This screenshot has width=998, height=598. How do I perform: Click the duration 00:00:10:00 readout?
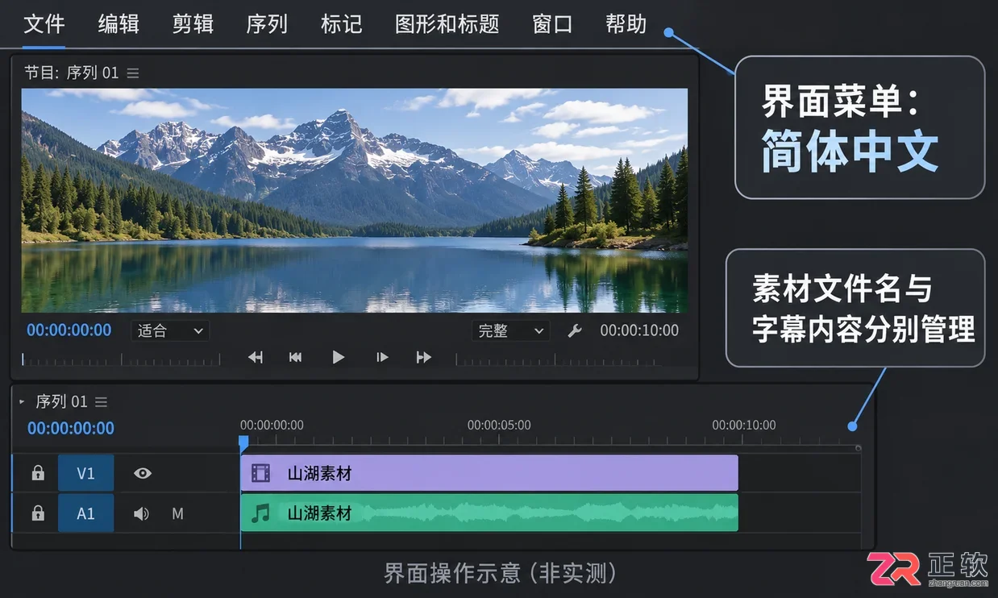(639, 330)
